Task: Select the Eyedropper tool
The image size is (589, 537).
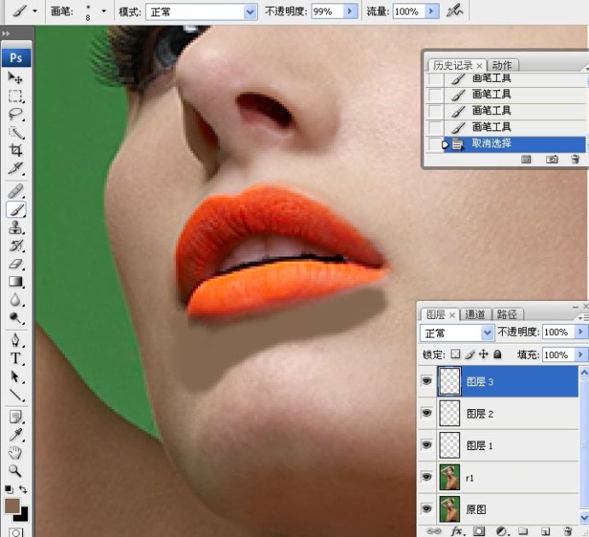Action: [15, 435]
